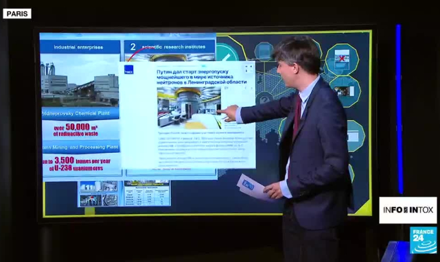Screen dimensions: 440x262
Task: Select the industrial enterprises header
Action: pos(80,47)
